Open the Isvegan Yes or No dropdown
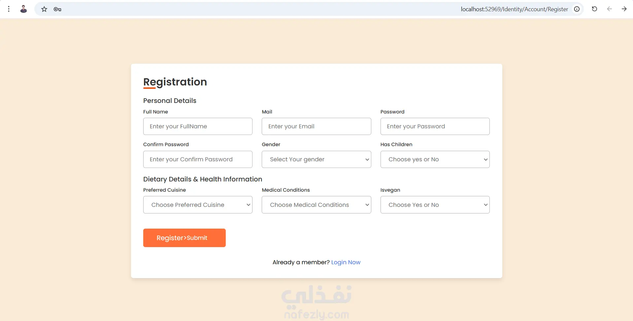 pyautogui.click(x=435, y=205)
